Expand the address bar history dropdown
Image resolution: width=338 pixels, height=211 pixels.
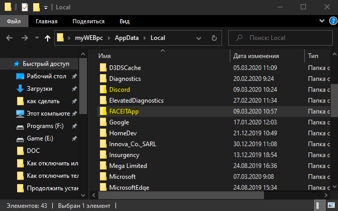[x=199, y=38]
